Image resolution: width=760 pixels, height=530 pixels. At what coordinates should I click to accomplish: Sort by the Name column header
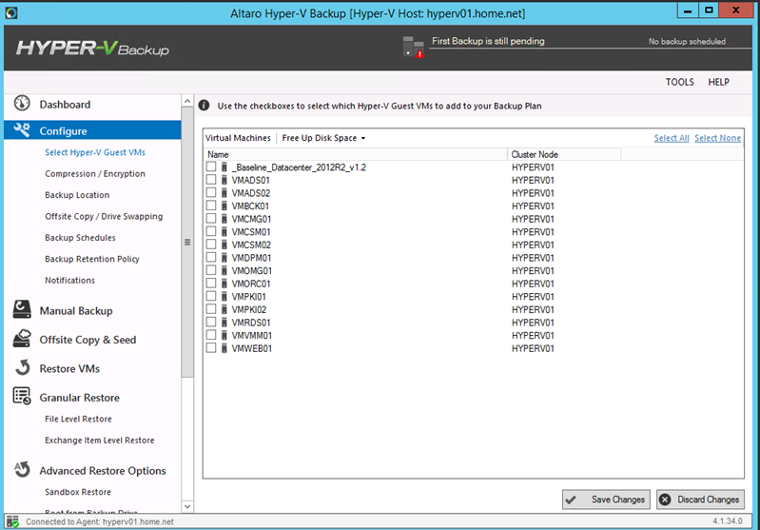(356, 154)
